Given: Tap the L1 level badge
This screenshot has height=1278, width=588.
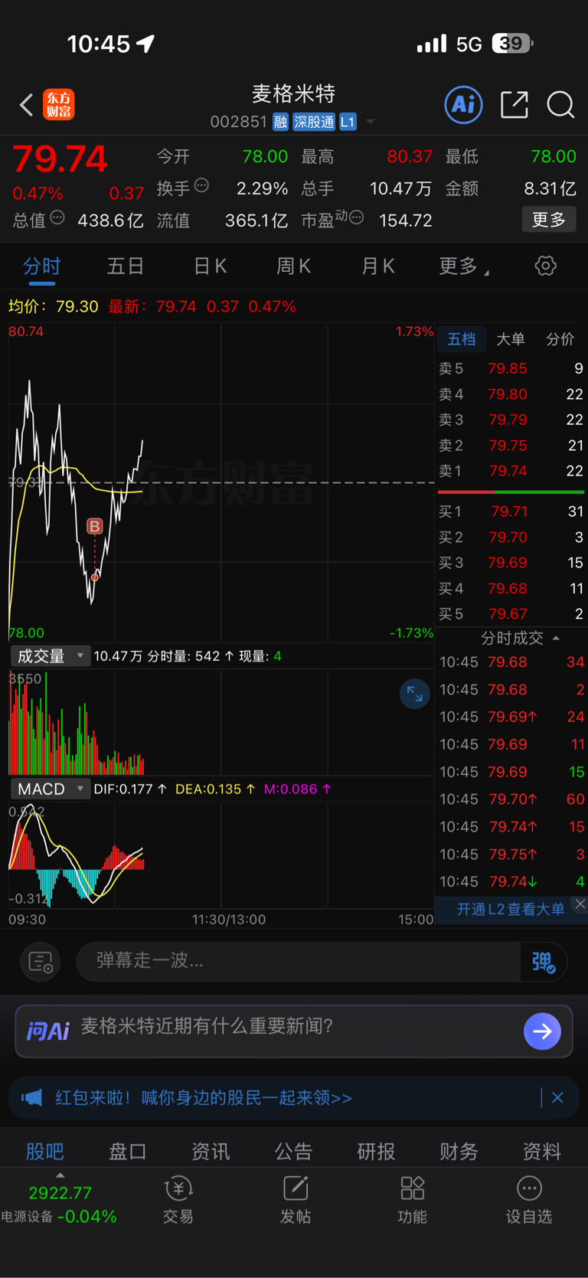Looking at the screenshot, I should pos(348,122).
